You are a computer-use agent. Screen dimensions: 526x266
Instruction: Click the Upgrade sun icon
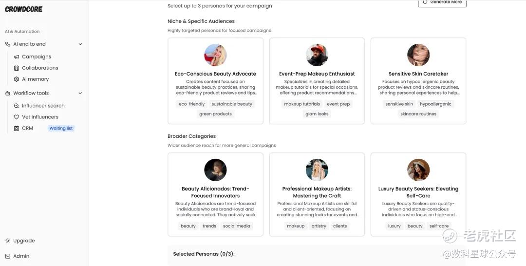[x=8, y=241]
